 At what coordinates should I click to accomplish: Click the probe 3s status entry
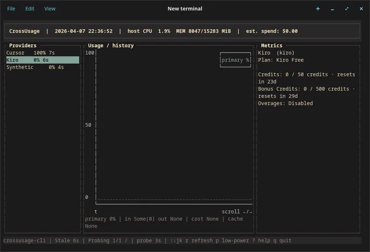tap(149, 241)
